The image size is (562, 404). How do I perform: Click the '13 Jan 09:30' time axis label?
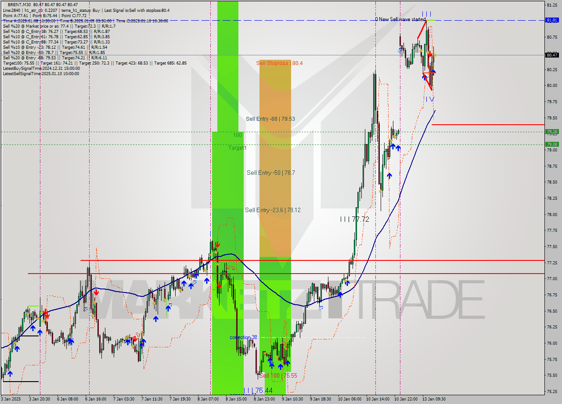434,399
